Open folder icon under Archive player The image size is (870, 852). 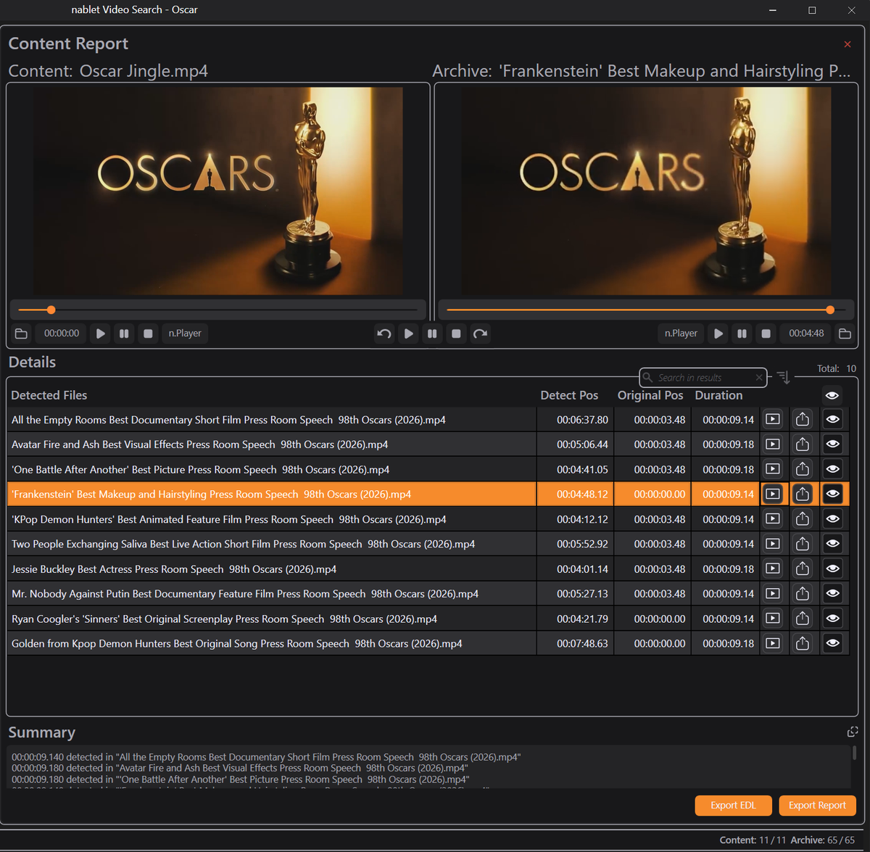tap(845, 334)
